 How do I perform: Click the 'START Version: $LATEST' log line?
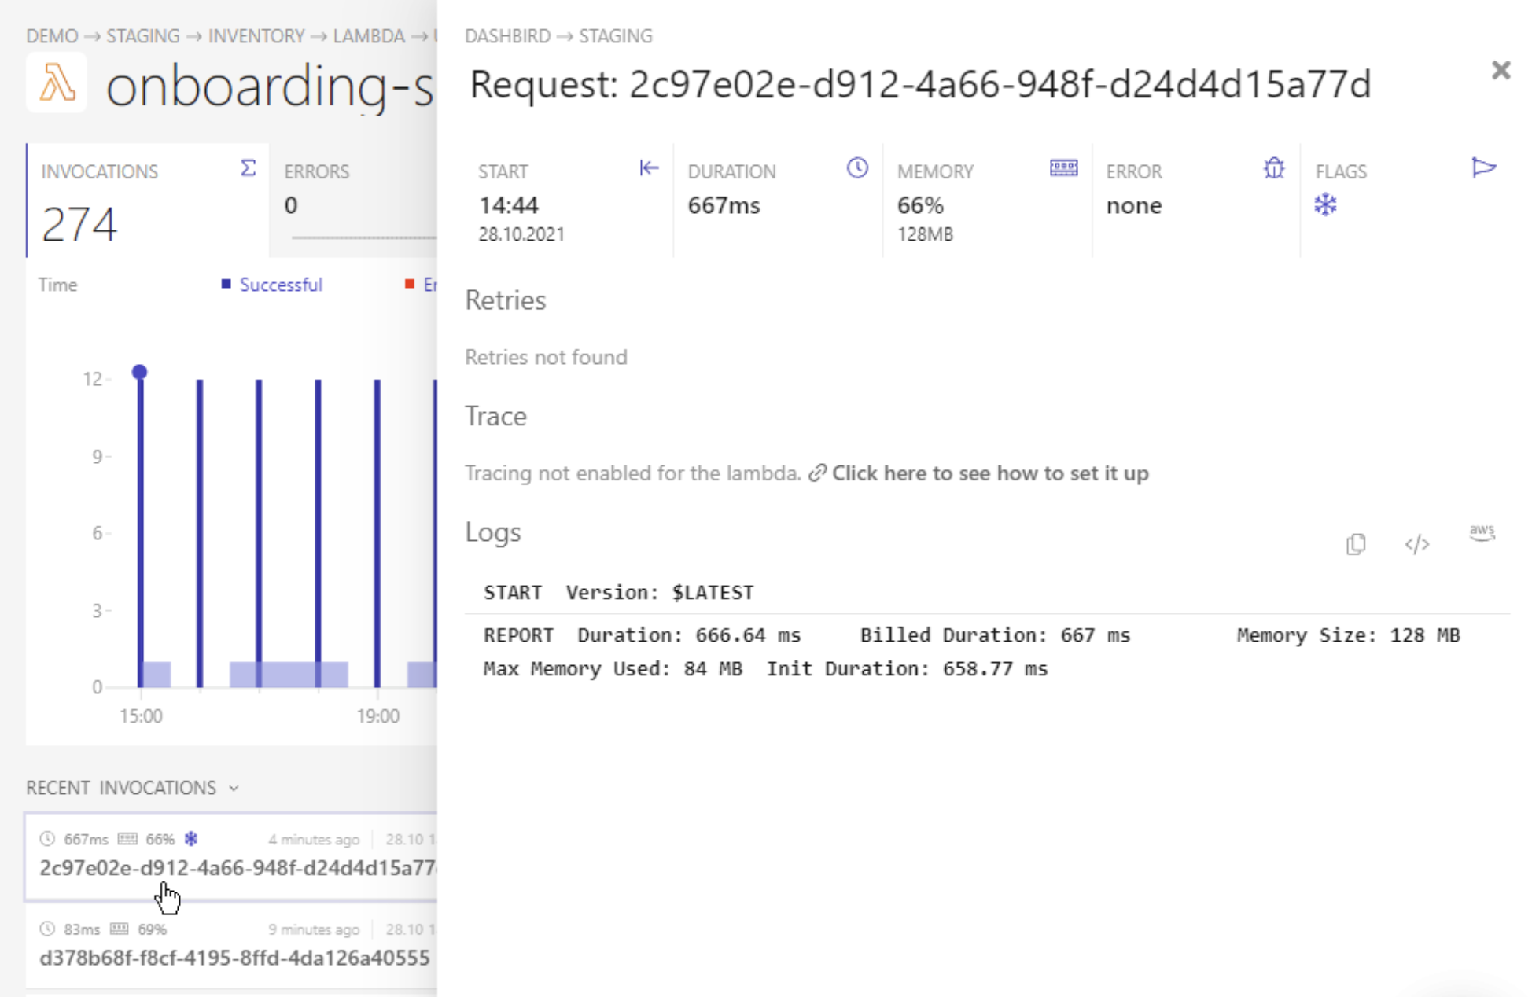coord(619,592)
